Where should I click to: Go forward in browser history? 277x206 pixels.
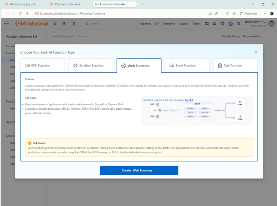click(13, 13)
